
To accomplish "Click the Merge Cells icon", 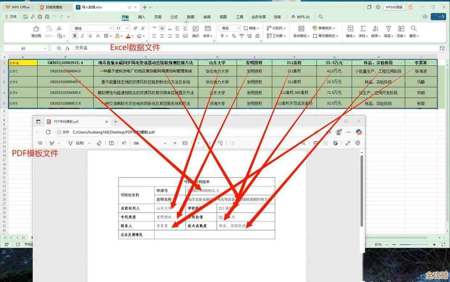I will pos(208,28).
